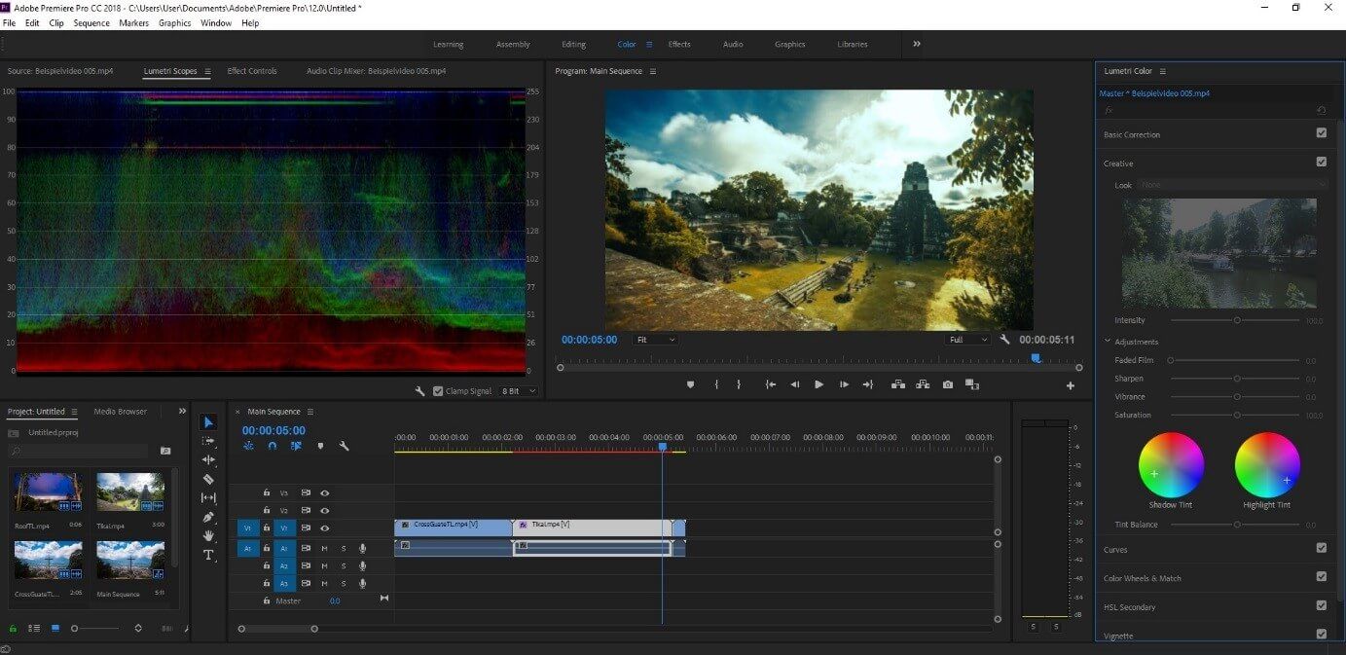1346x655 pixels.
Task: Switch to the Effects workspace tab
Action: pos(679,44)
